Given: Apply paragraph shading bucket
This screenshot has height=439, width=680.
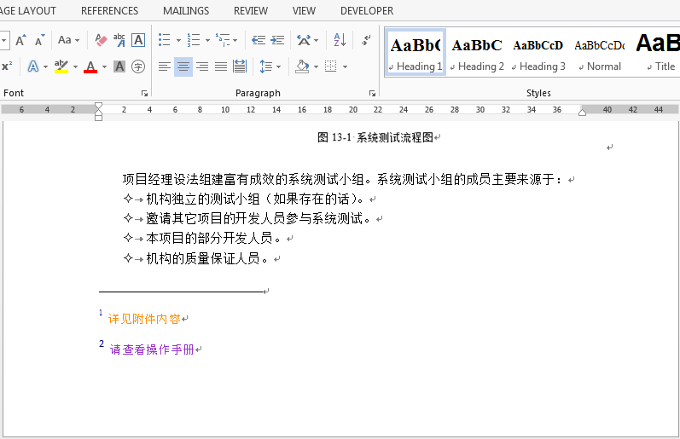Looking at the screenshot, I should click(302, 66).
